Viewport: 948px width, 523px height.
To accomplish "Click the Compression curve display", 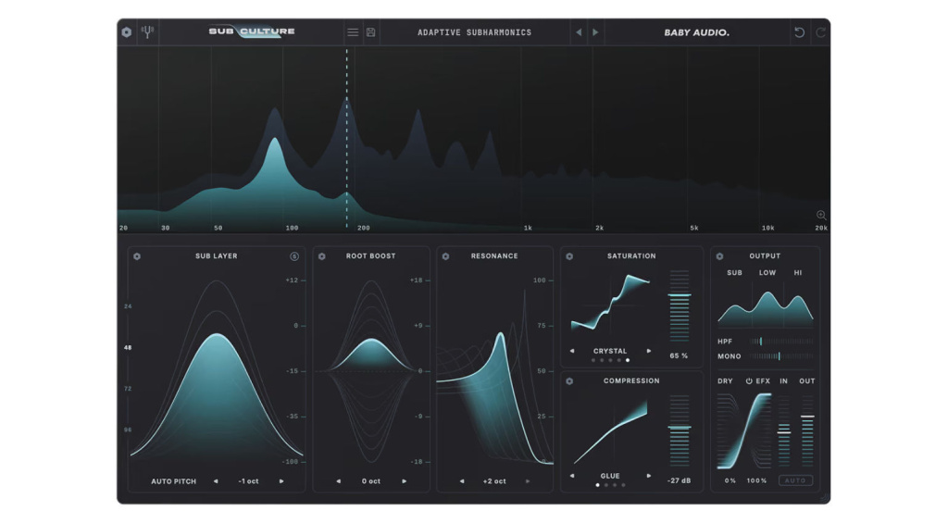I will coord(611,431).
